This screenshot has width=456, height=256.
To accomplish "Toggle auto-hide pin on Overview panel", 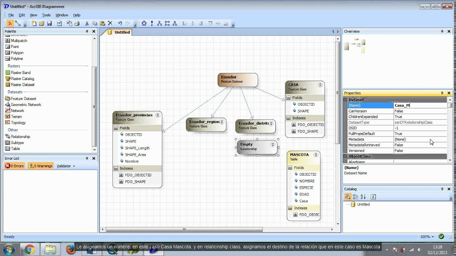I will (x=442, y=31).
